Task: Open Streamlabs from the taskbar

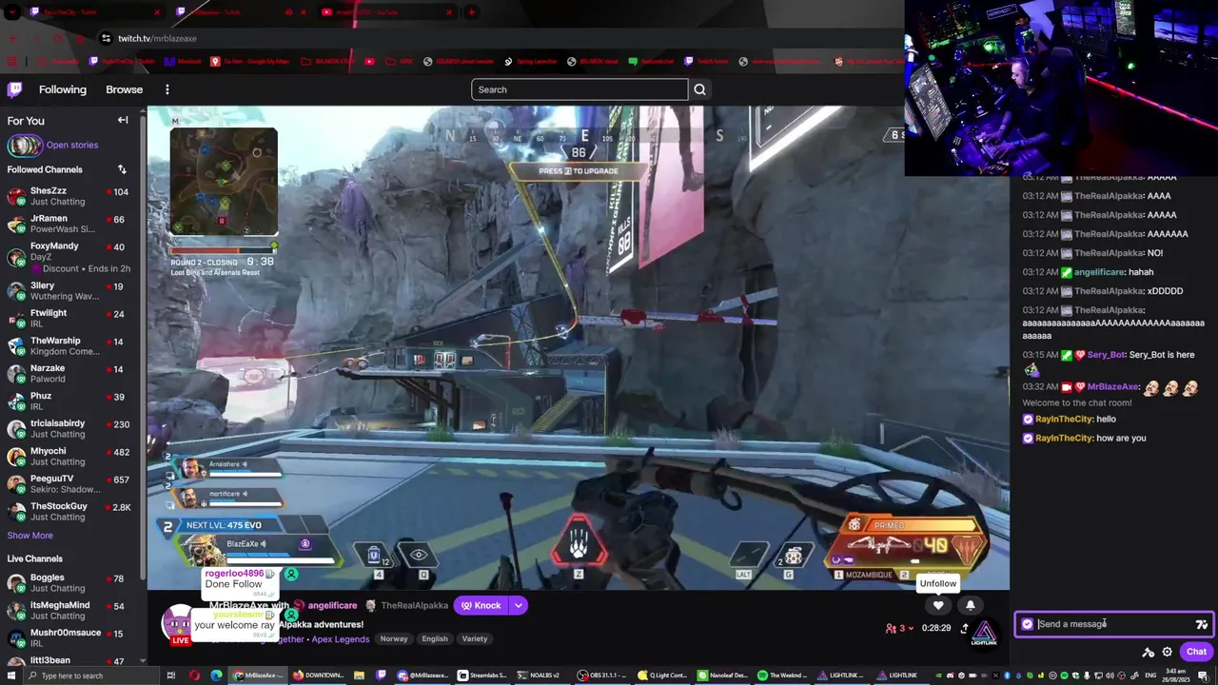Action: pyautogui.click(x=482, y=675)
